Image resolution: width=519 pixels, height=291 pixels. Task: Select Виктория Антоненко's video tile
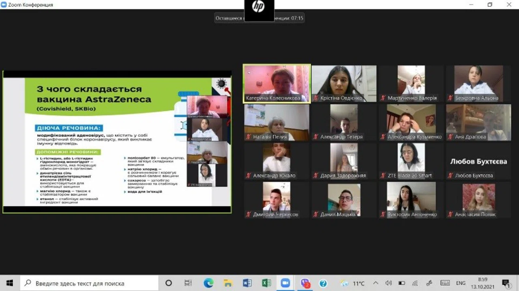click(411, 200)
